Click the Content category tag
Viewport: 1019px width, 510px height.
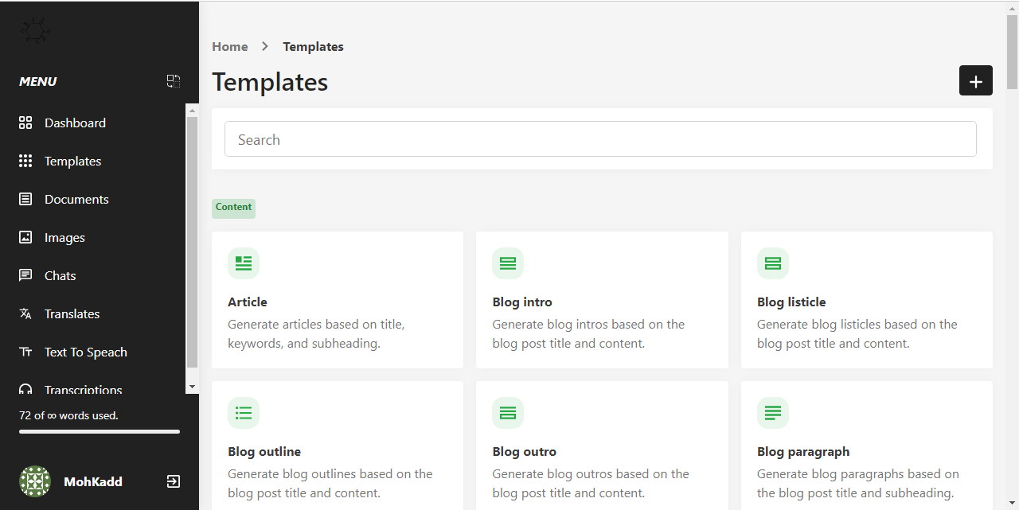233,208
